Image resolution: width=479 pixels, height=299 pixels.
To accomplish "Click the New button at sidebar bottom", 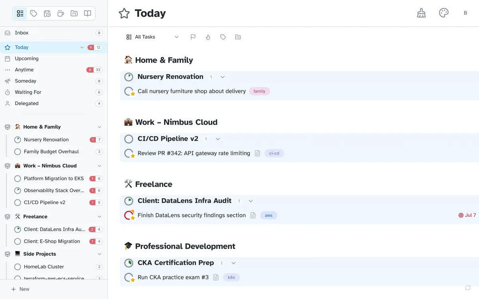I will point(20,289).
